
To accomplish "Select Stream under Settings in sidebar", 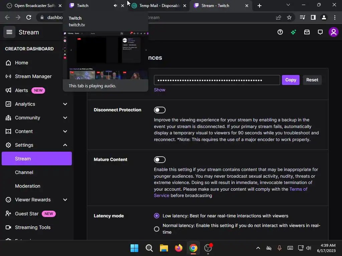I will [x=37, y=159].
